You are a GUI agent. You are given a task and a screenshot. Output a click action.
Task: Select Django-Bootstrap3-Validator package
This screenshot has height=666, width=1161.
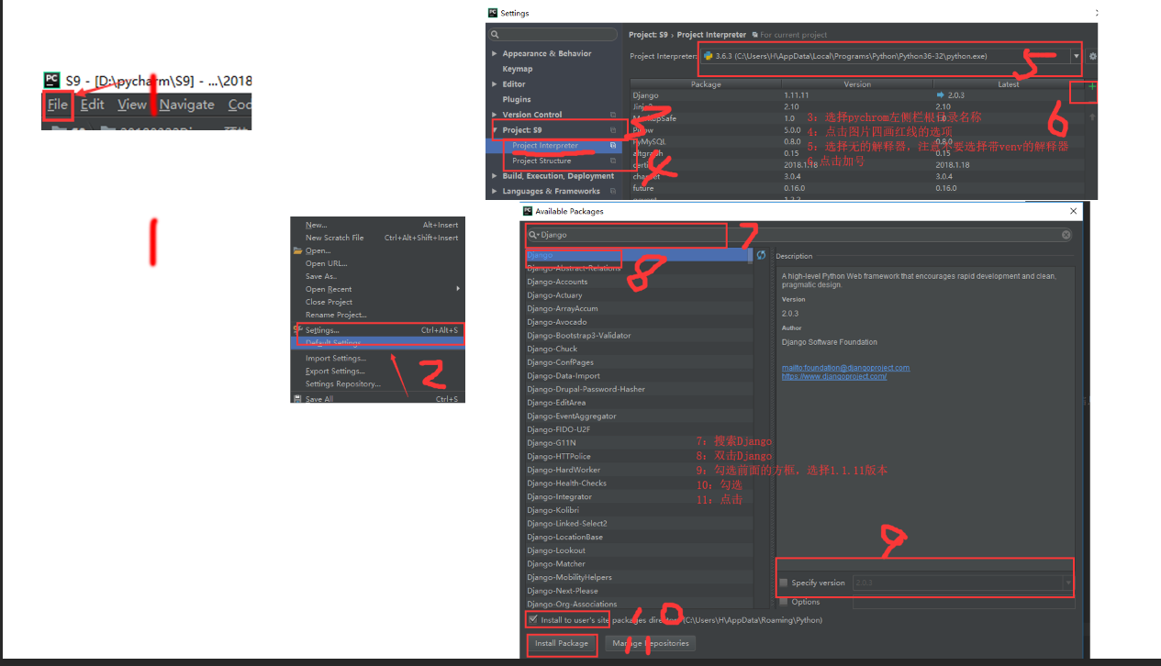click(639, 336)
